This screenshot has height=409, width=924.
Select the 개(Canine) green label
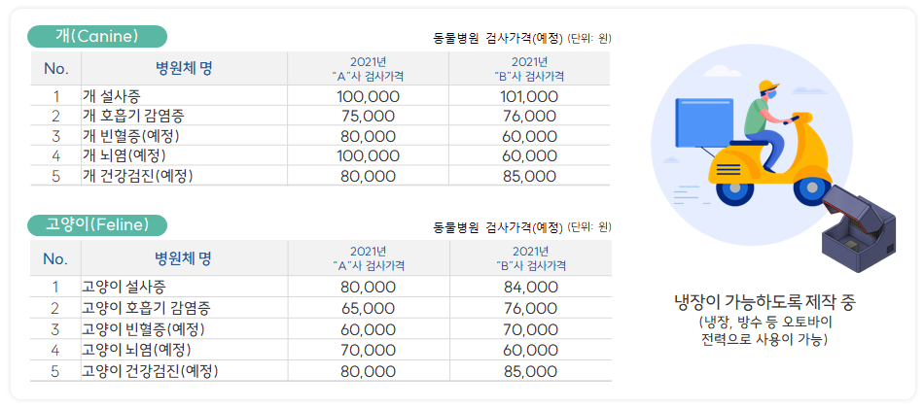coord(97,37)
